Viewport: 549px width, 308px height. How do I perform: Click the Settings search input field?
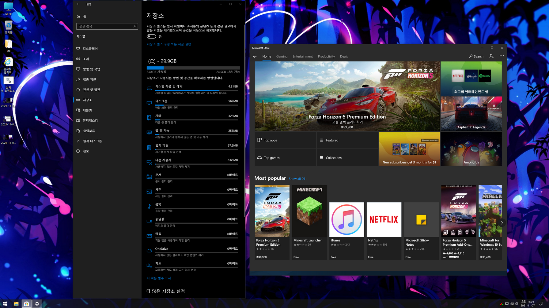107,26
